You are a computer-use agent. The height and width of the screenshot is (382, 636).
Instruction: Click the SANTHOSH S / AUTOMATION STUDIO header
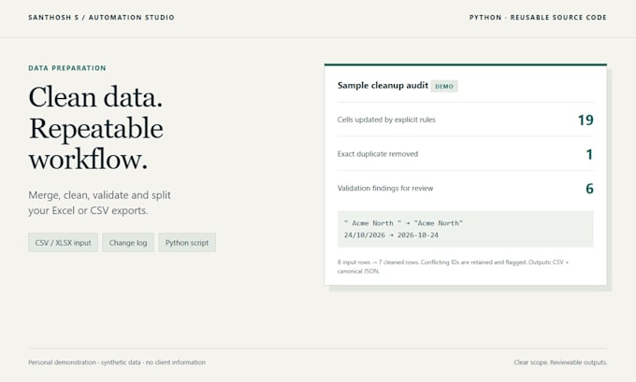[101, 18]
